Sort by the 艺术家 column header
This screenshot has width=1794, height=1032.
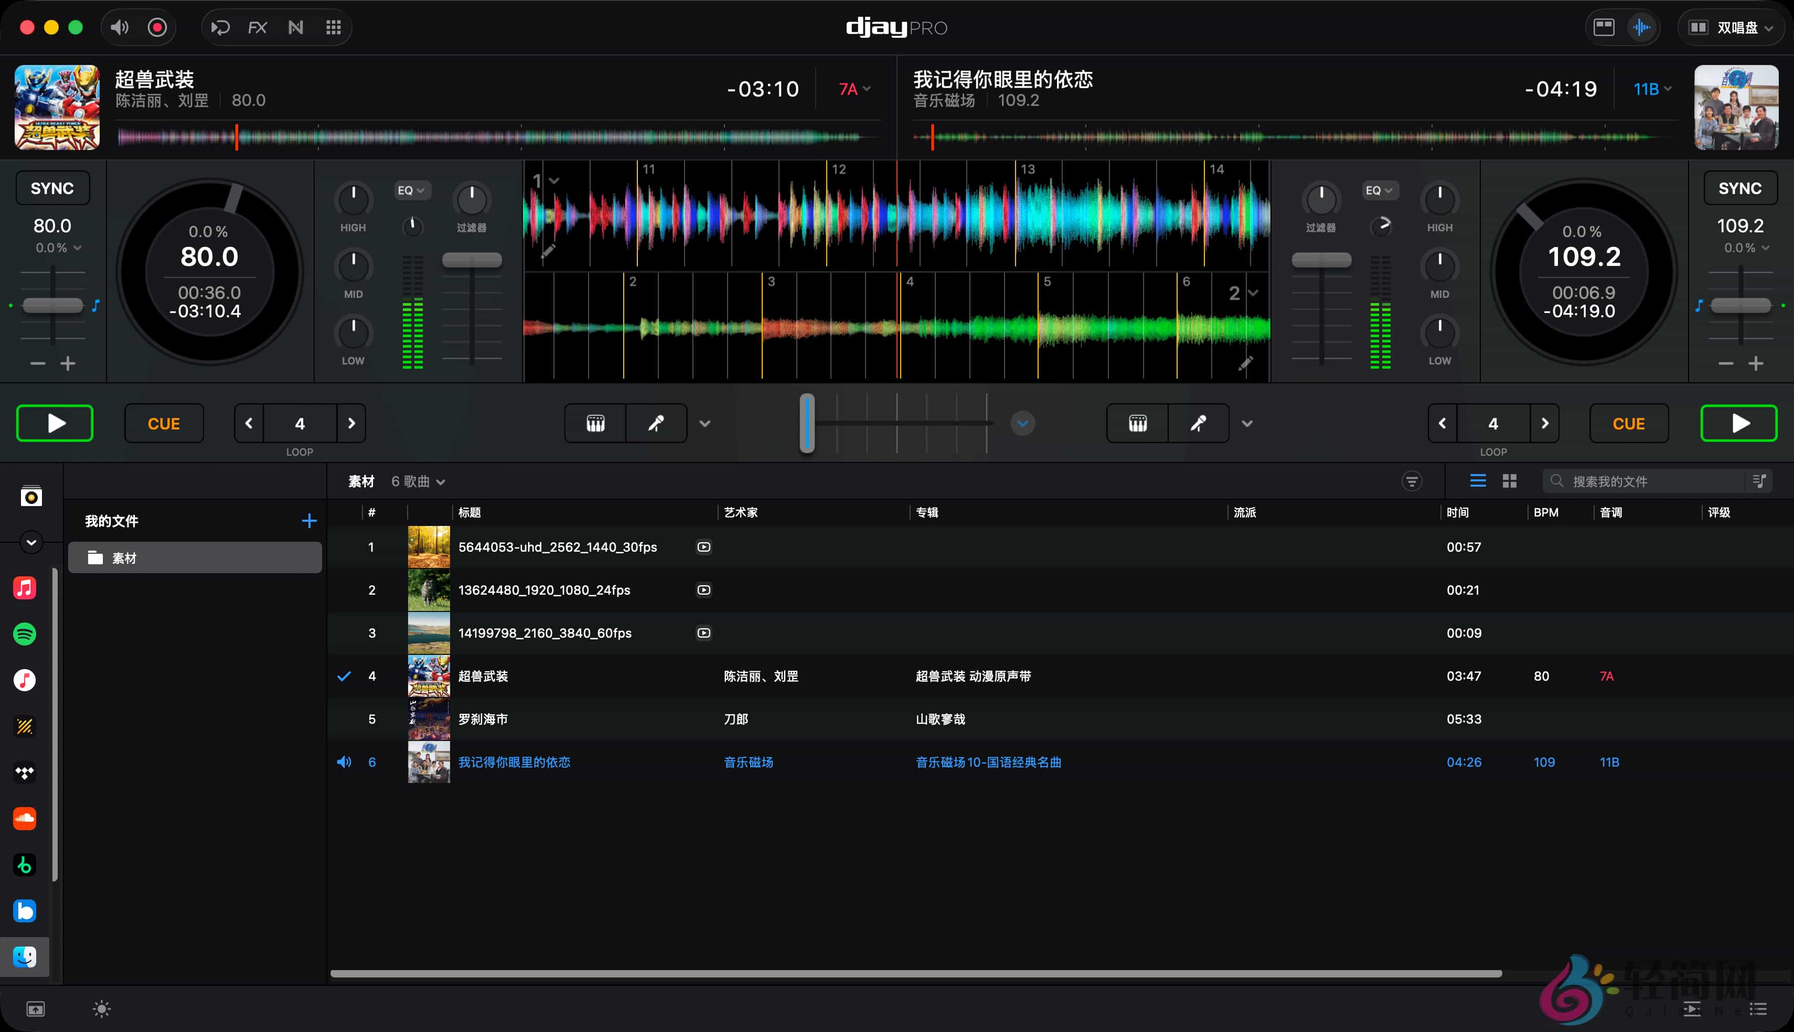click(x=741, y=512)
